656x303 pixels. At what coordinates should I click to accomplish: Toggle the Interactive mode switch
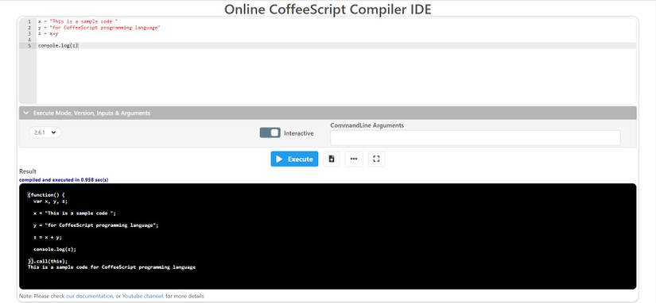click(x=270, y=132)
